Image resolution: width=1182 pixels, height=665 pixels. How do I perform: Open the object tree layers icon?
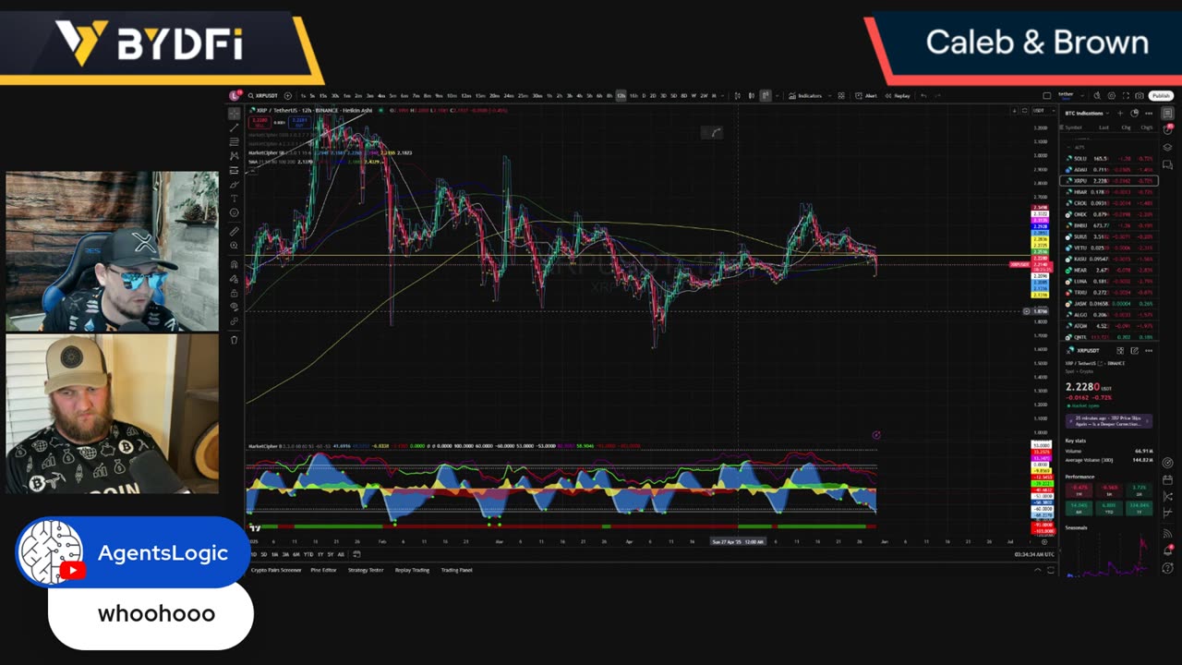click(x=1167, y=148)
